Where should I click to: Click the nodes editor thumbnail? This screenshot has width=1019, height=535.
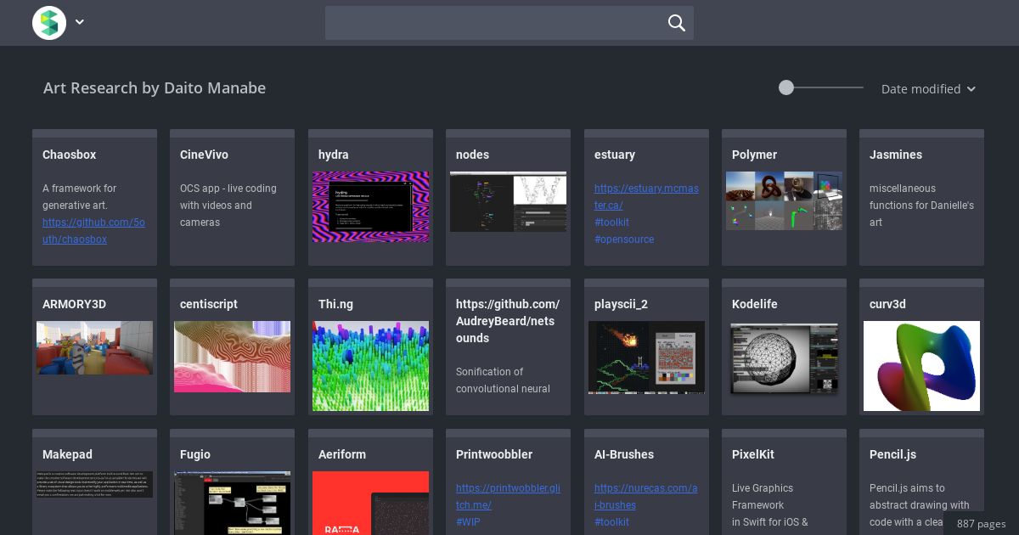click(x=508, y=201)
